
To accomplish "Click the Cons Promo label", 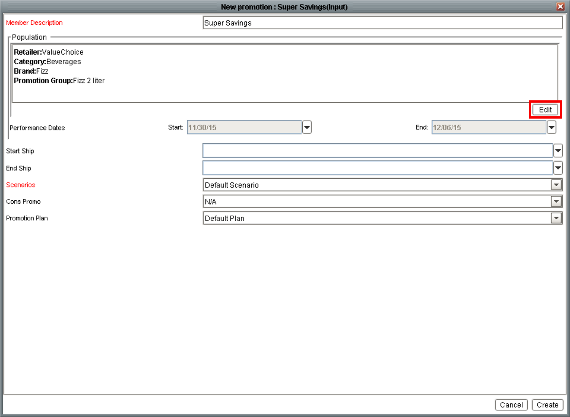I will [23, 201].
